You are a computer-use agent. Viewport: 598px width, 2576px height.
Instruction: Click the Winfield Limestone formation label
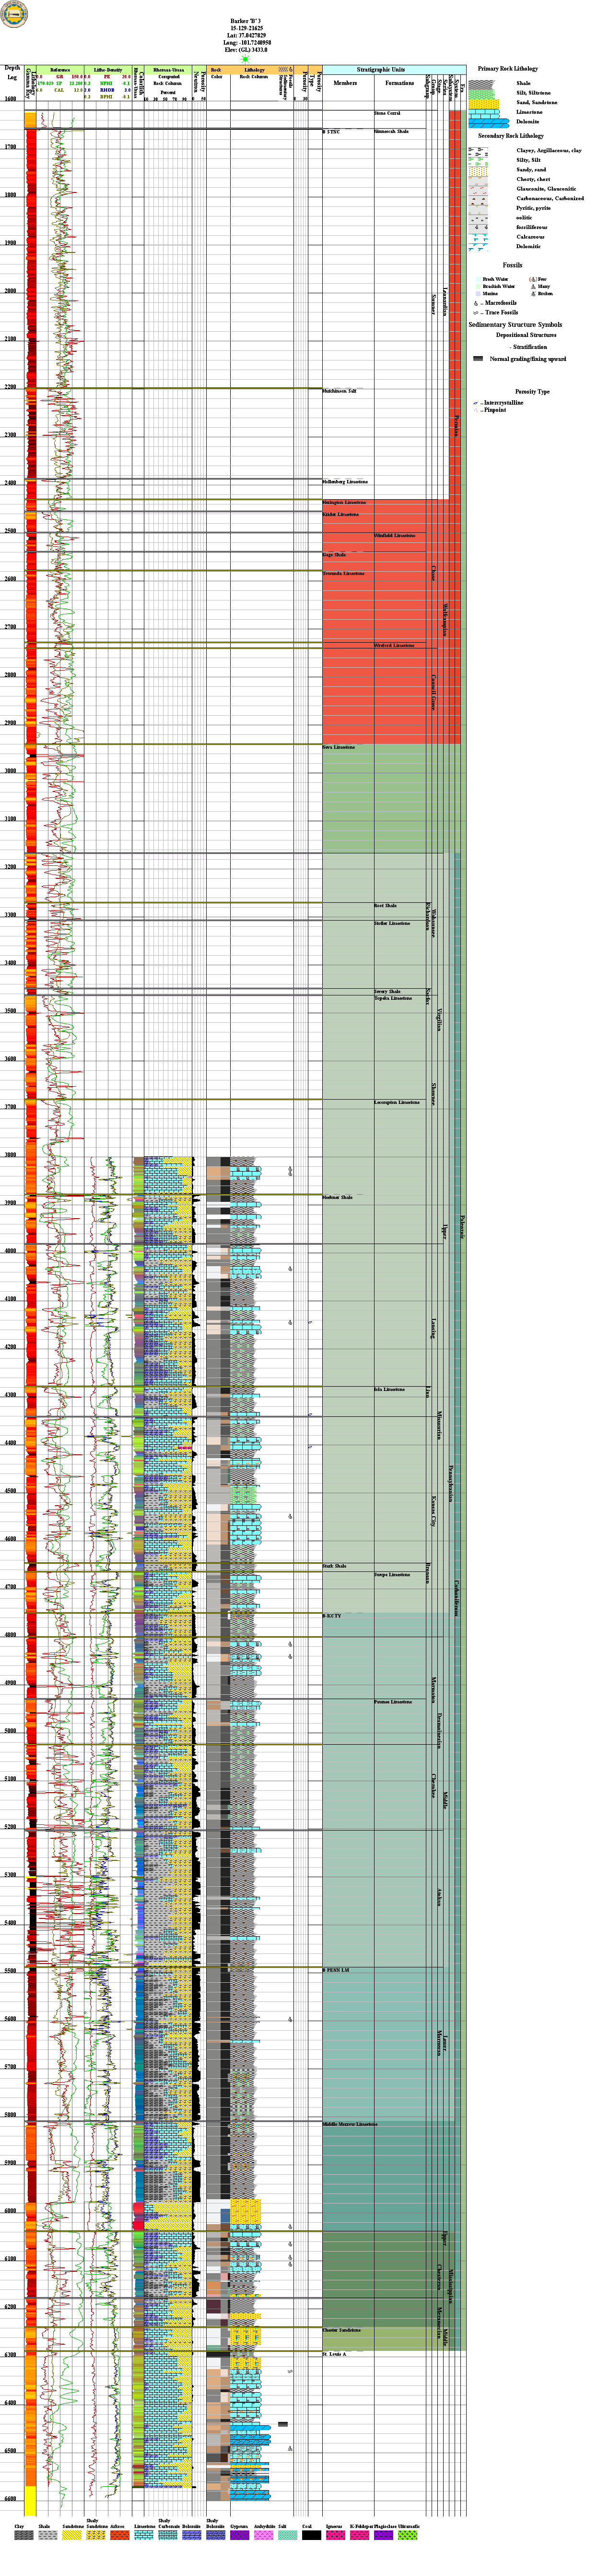(394, 535)
